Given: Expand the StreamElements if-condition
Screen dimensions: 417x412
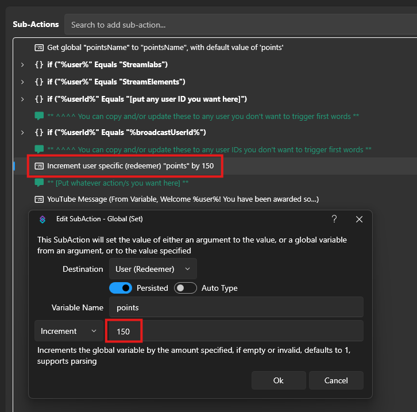Looking at the screenshot, I should click(x=22, y=82).
